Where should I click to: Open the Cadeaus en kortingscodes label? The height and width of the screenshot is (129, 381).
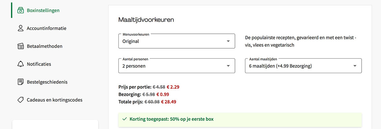pyautogui.click(x=55, y=100)
